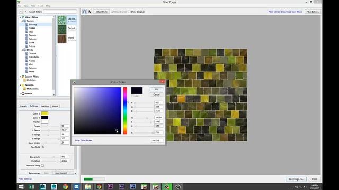Collapse the Effects tree node
The image size is (339, 190).
point(22,50)
